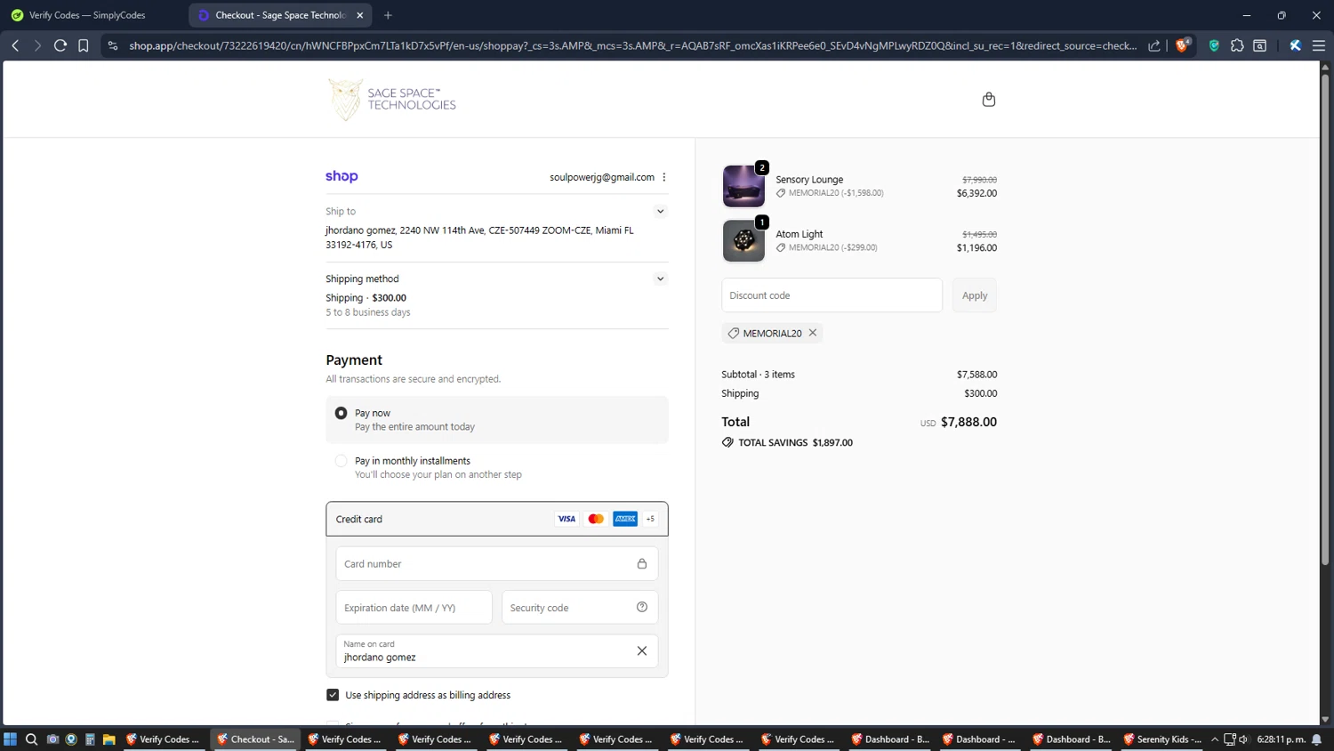Click the browser address bar URL
This screenshot has height=751, width=1334.
coord(632,45)
